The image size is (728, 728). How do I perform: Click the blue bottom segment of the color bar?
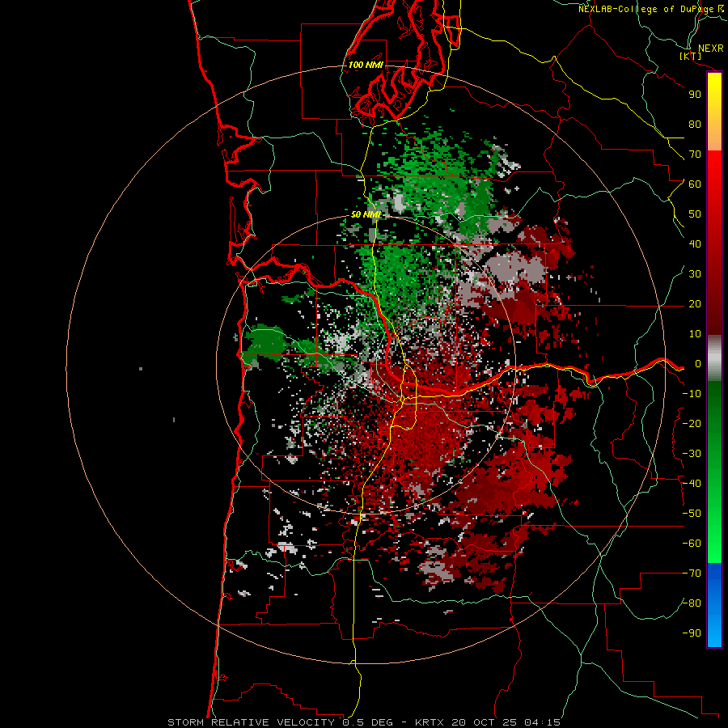pos(714,605)
